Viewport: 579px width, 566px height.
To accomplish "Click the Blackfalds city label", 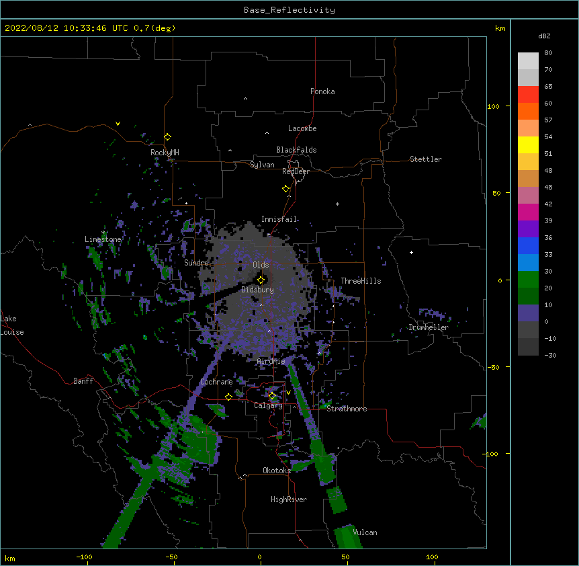I will (296, 150).
